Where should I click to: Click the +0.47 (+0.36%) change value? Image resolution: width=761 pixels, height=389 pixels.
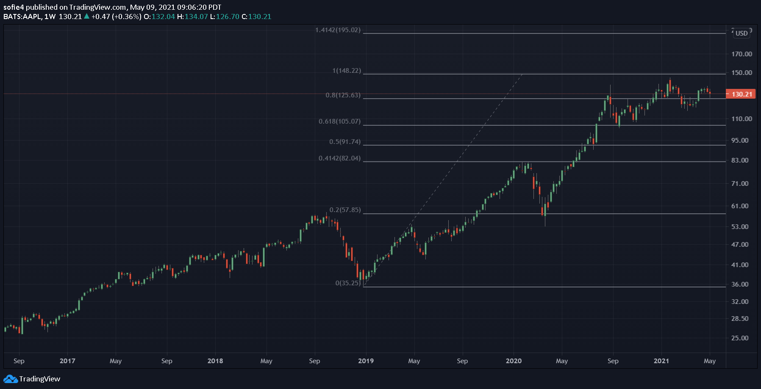click(x=116, y=17)
